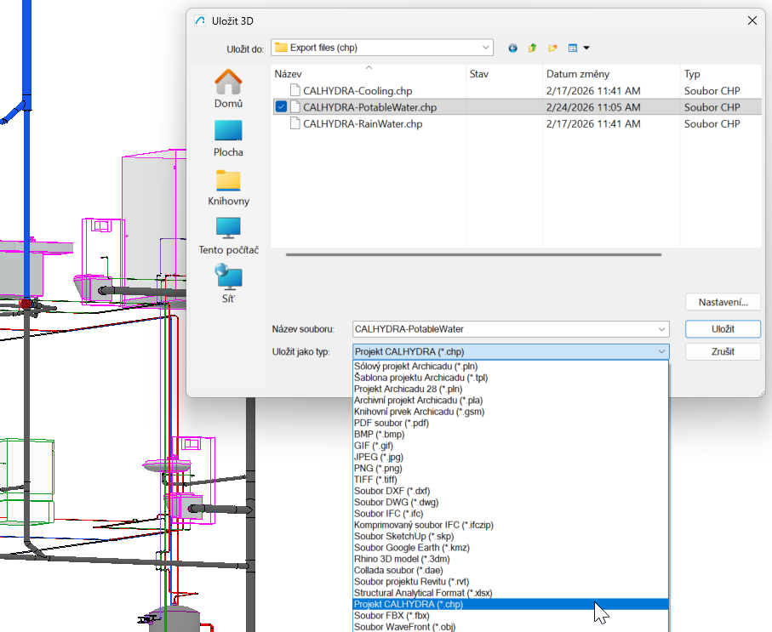Image resolution: width=772 pixels, height=632 pixels.
Task: Sort files by Datum změny column
Action: [x=578, y=74]
